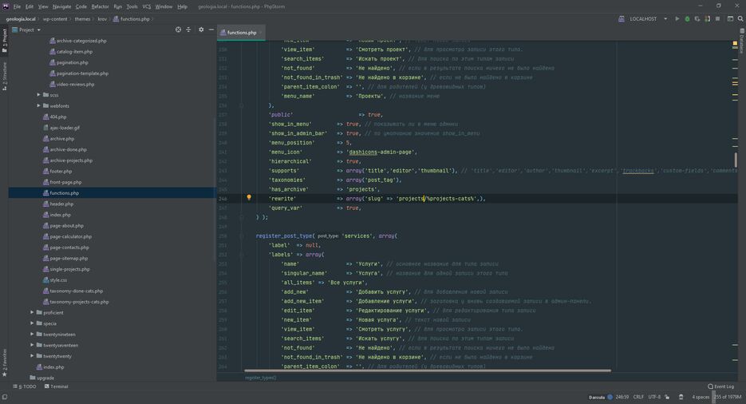The height and width of the screenshot is (404, 746).
Task: Select single-projects.php file
Action: (x=69, y=269)
